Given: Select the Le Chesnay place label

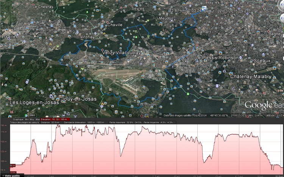Looking at the screenshot, I should tap(43, 7).
